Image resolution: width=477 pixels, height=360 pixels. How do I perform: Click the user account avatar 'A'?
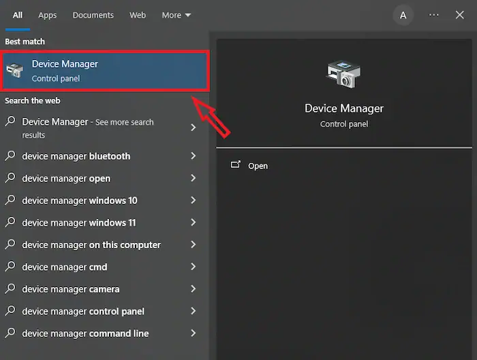click(x=403, y=15)
